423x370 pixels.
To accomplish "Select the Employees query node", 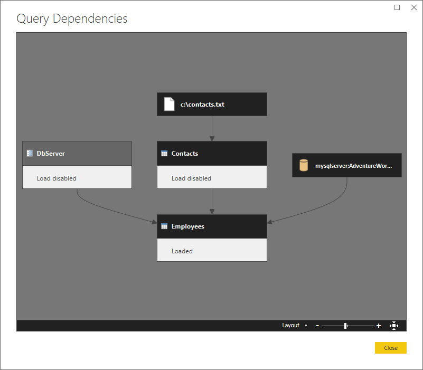I will 211,226.
